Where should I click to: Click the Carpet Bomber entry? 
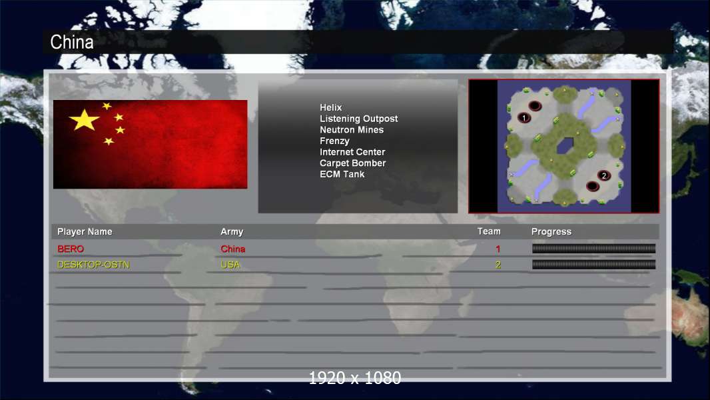[x=353, y=163]
